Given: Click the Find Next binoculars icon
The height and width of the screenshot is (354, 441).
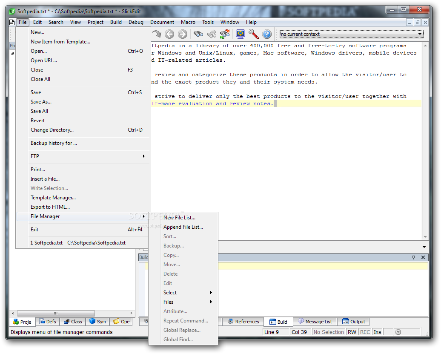Looking at the screenshot, I should [x=212, y=34].
